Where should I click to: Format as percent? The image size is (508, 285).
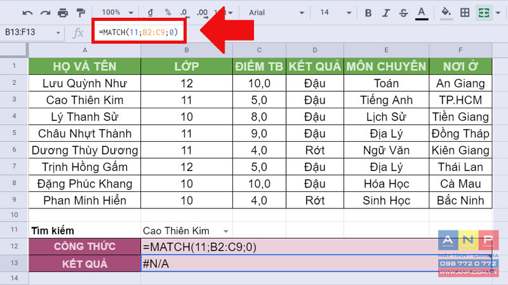[x=168, y=13]
